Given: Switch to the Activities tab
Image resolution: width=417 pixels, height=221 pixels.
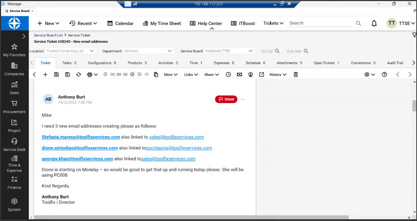Looking at the screenshot, I should tap(168, 63).
